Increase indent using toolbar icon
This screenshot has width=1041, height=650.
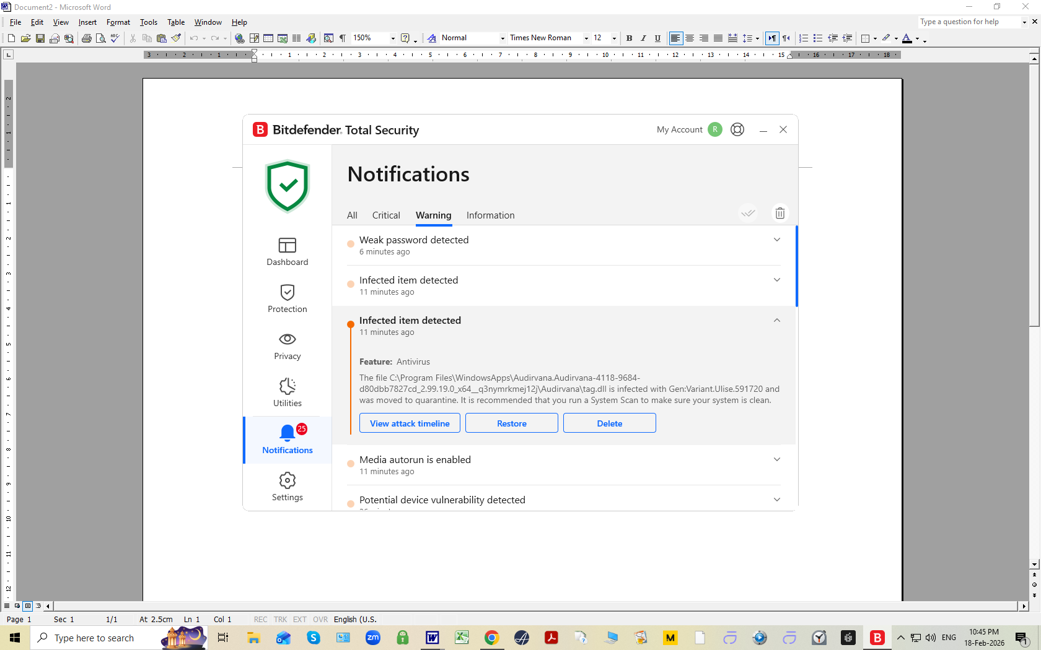(x=847, y=38)
